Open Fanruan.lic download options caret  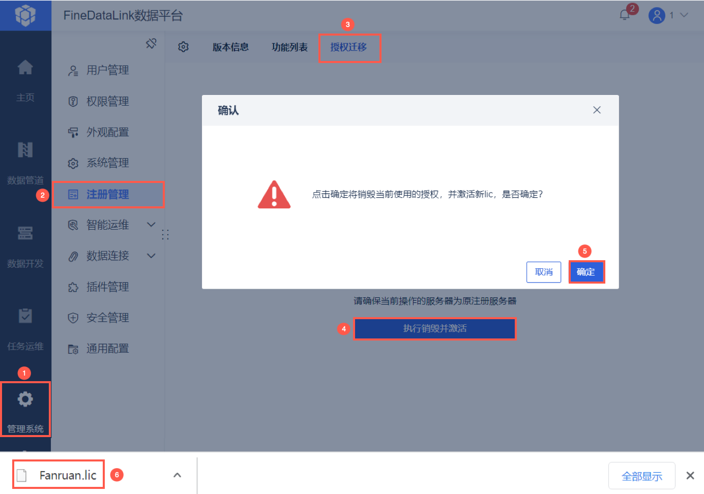[x=177, y=475]
